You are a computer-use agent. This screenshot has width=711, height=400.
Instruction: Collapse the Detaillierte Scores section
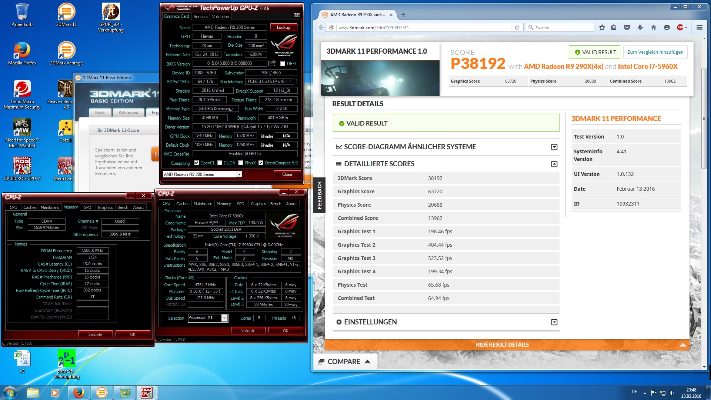[554, 164]
